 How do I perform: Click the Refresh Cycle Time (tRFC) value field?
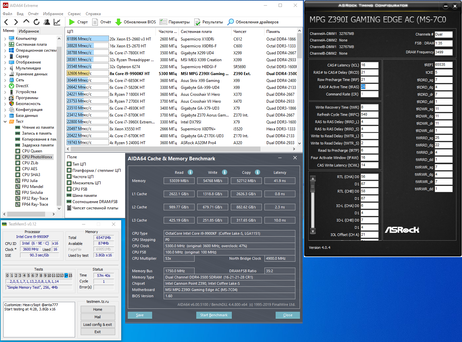coord(369,115)
